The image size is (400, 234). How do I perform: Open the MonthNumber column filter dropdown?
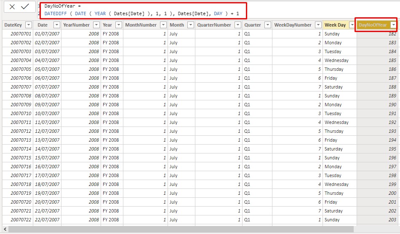[x=163, y=25]
